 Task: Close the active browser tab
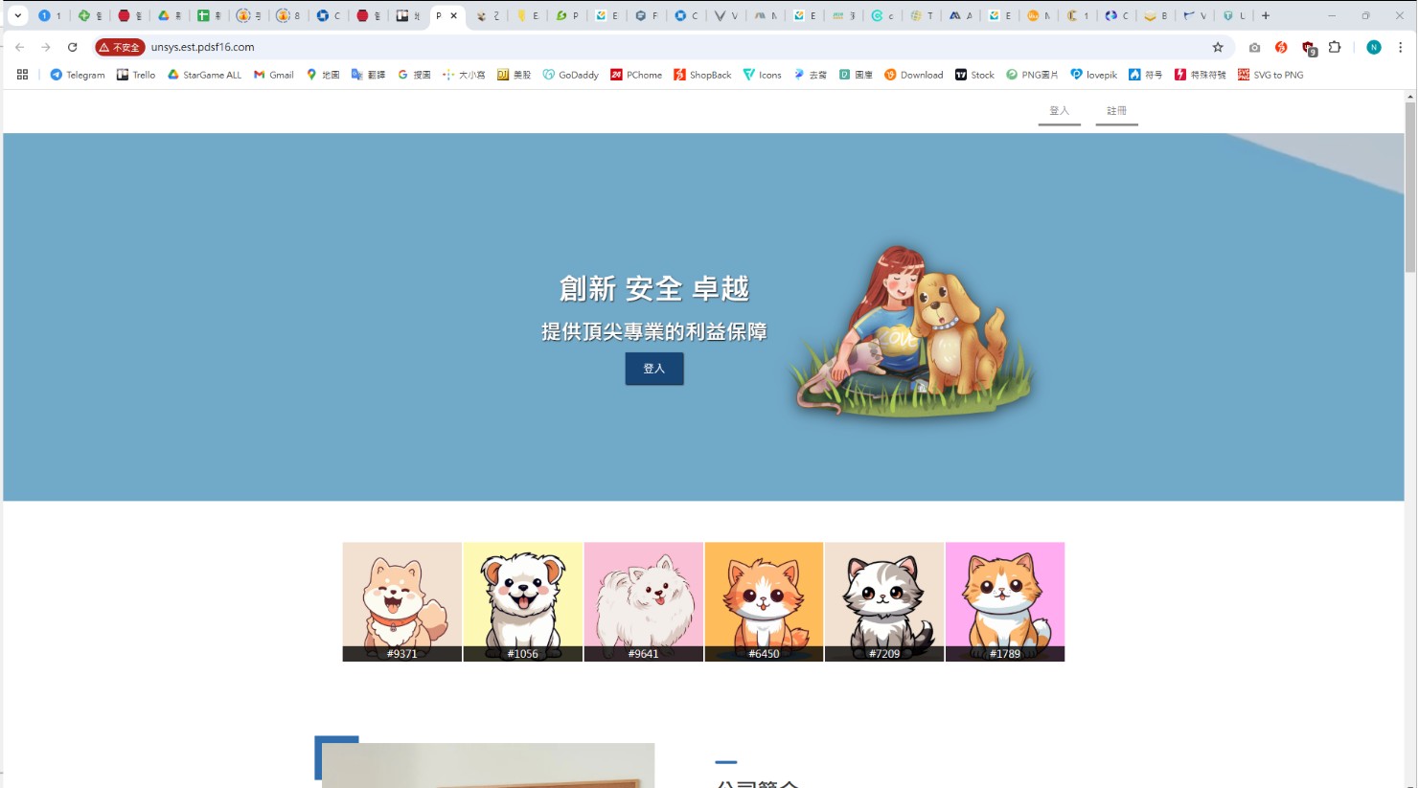(x=454, y=15)
